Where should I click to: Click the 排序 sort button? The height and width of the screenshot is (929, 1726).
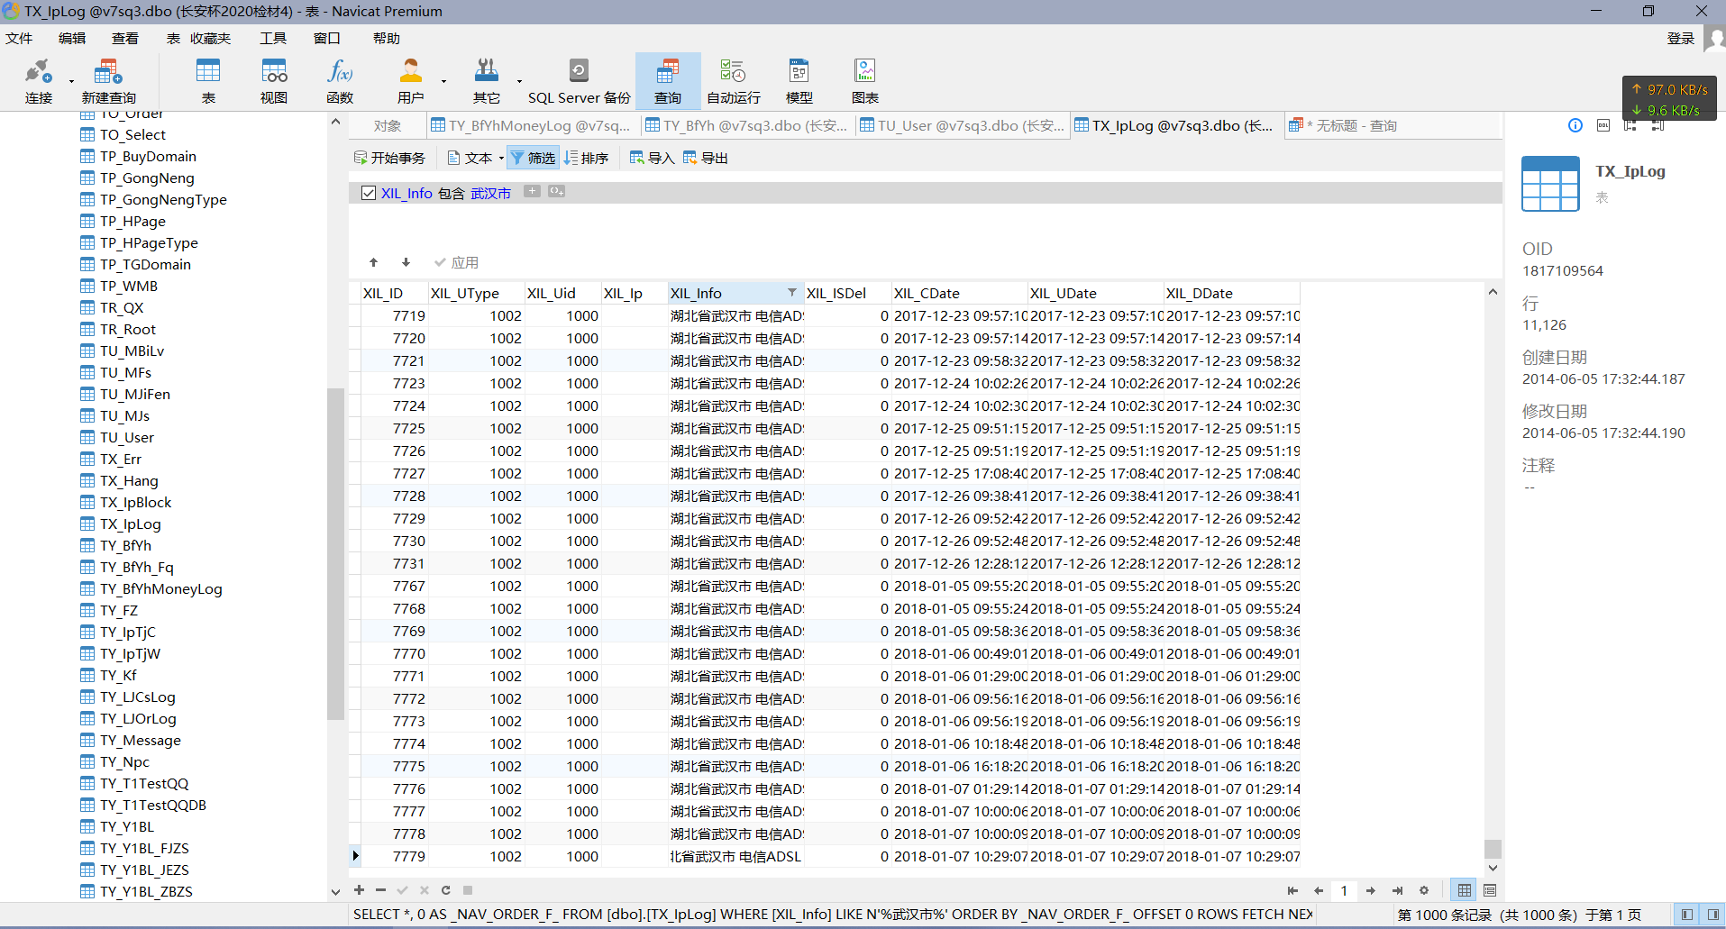586,158
